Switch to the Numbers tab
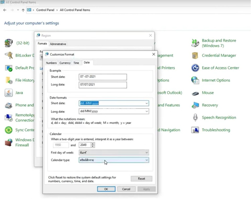The width and height of the screenshot is (251, 217). (51, 63)
